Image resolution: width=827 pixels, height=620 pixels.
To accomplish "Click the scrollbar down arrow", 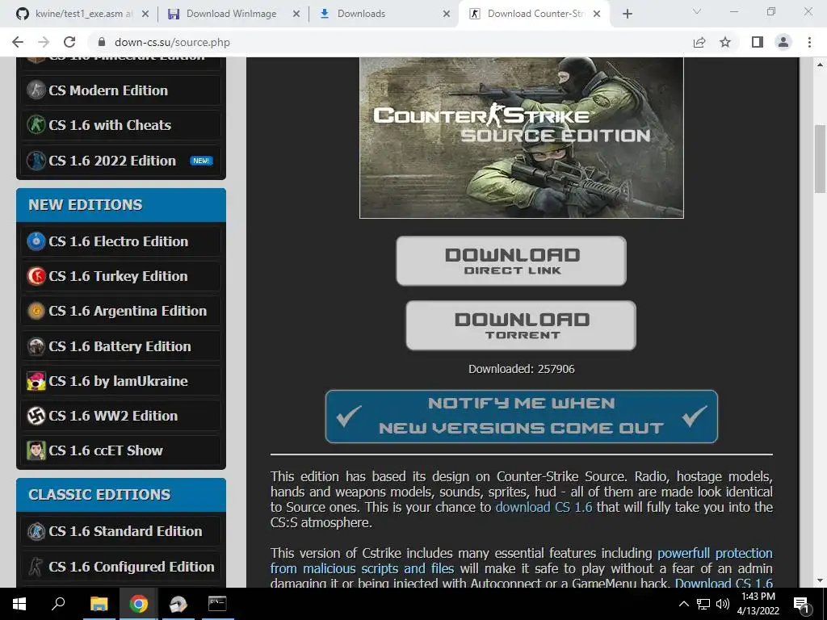I will coord(820,580).
